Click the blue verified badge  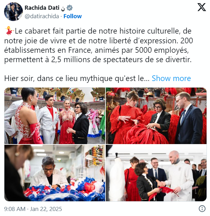(x=70, y=8)
